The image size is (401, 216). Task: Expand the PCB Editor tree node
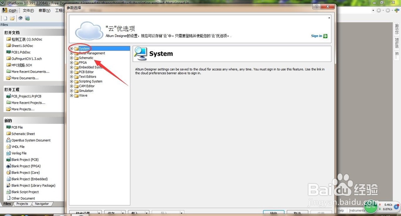(x=72, y=72)
